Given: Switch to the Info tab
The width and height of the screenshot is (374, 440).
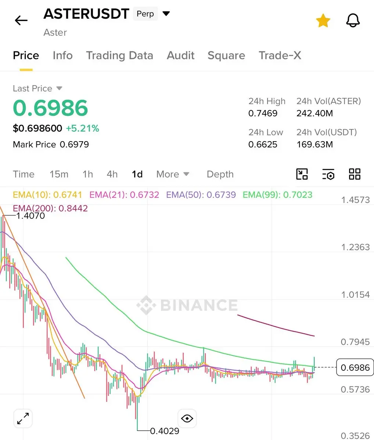Looking at the screenshot, I should pos(62,55).
